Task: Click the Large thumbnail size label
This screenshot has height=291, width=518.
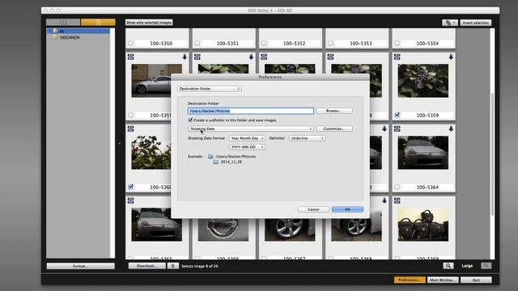Action: point(467,266)
